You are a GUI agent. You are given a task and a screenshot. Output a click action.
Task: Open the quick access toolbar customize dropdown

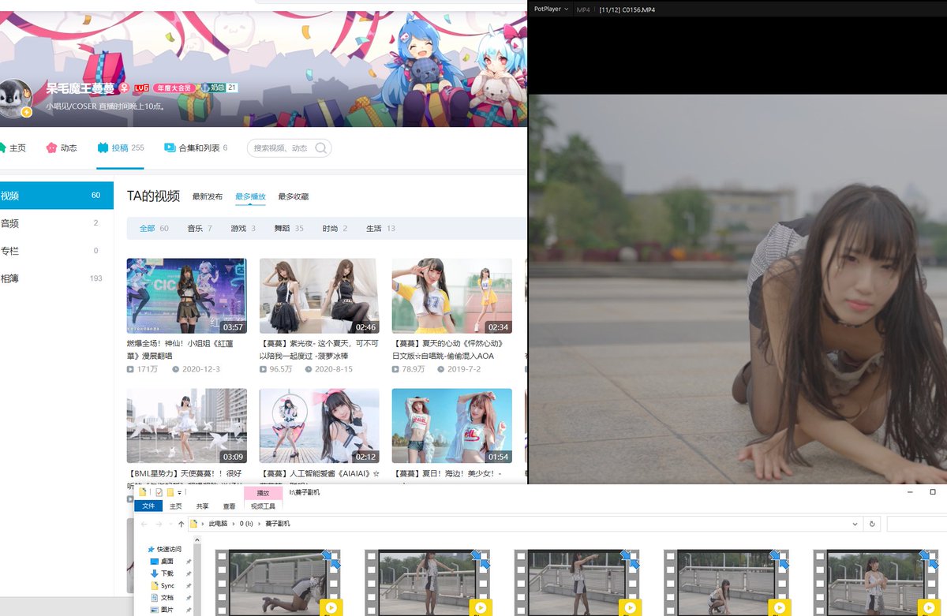(179, 491)
